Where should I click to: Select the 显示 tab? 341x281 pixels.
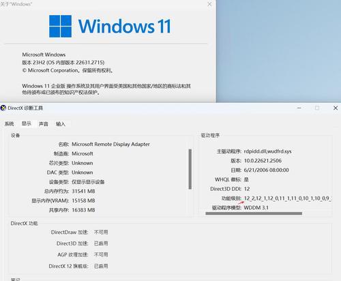point(27,123)
